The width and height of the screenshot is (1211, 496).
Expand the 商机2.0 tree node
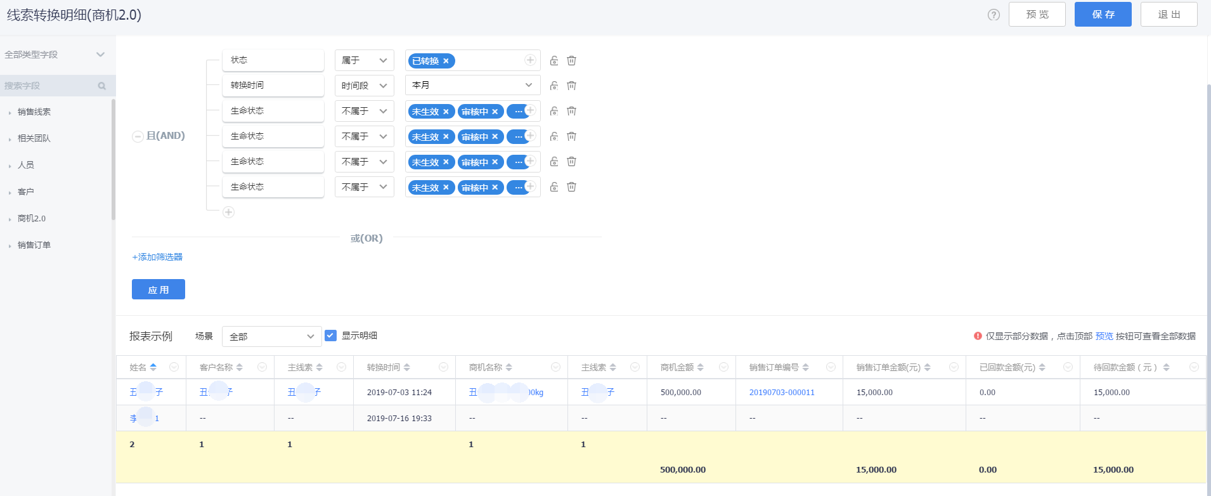(10, 219)
